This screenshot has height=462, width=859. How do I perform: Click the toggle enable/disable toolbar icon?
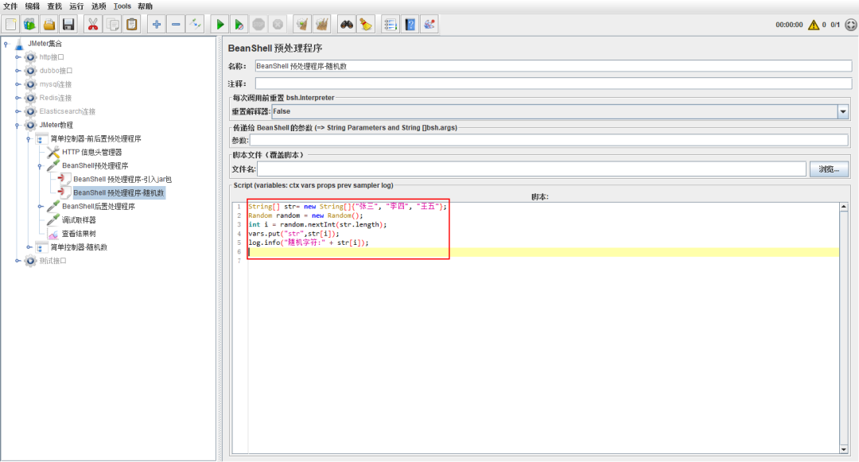click(195, 24)
